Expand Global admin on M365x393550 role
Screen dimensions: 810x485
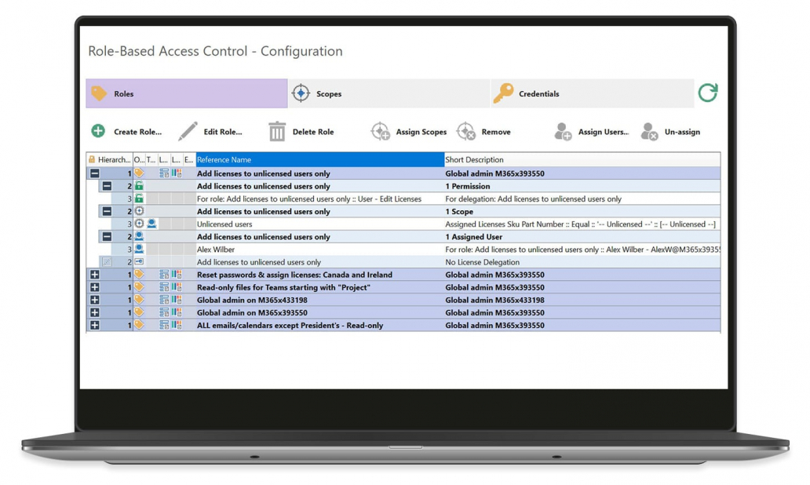pyautogui.click(x=94, y=312)
